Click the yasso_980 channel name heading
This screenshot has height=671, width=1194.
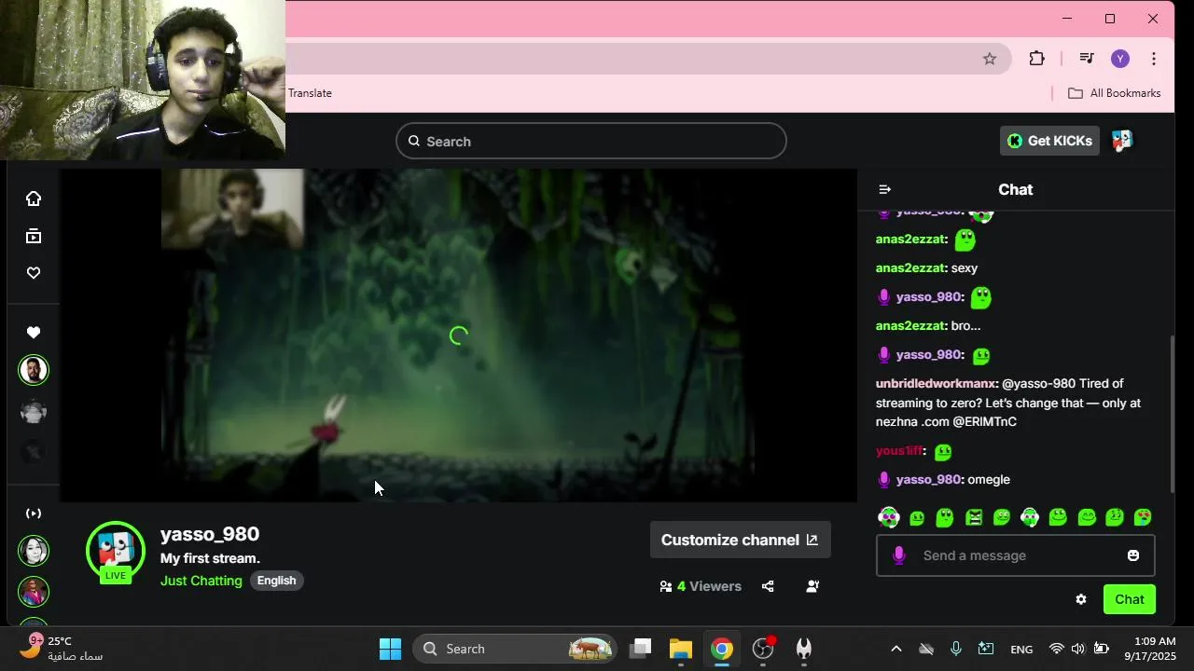210,534
